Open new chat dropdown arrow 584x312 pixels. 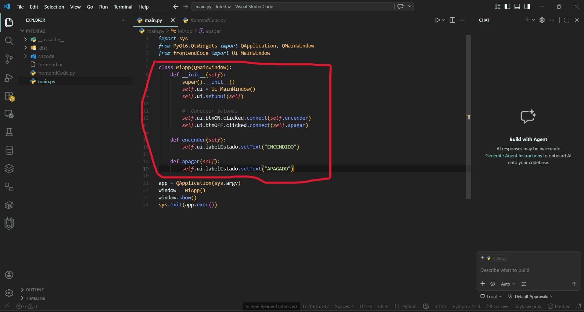[533, 20]
